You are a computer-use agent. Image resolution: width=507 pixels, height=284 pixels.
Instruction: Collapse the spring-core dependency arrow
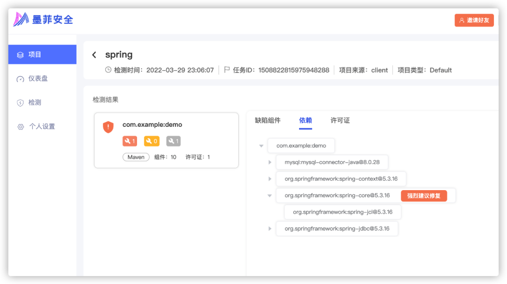[x=269, y=196]
